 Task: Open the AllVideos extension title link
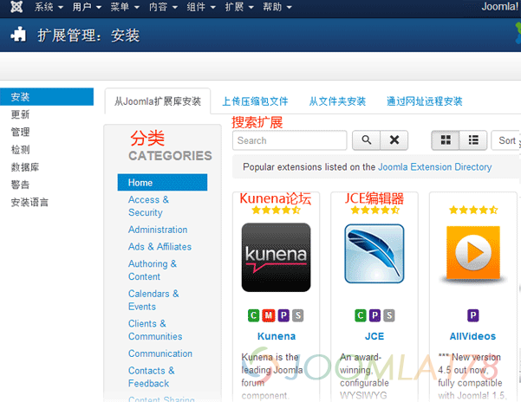point(472,336)
